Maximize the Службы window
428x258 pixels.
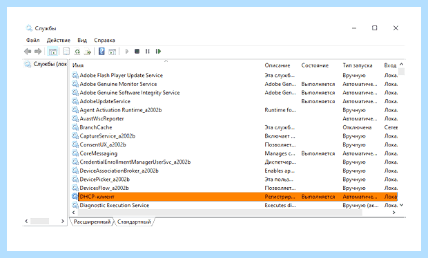(374, 28)
